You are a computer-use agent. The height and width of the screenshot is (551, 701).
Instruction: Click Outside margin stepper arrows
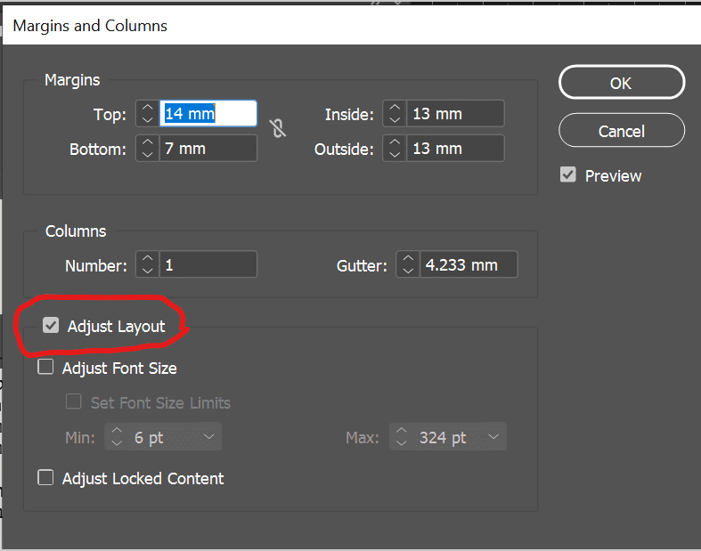(395, 149)
